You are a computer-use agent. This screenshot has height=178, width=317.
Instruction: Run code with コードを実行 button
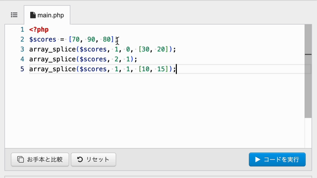pos(277,159)
